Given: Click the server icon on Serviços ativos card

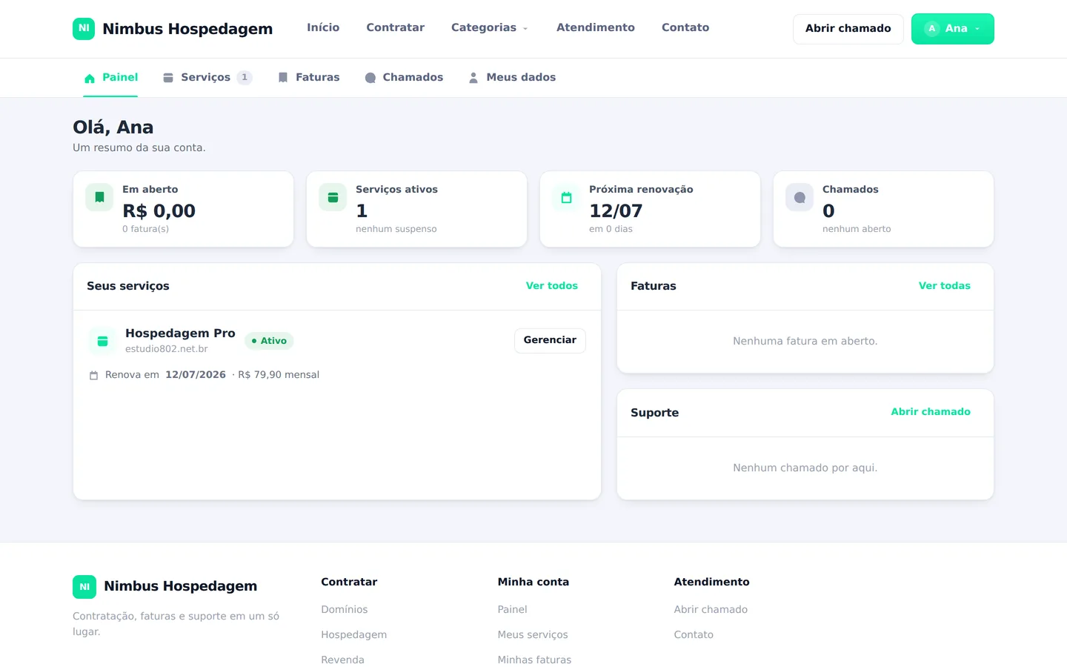Looking at the screenshot, I should click(333, 198).
